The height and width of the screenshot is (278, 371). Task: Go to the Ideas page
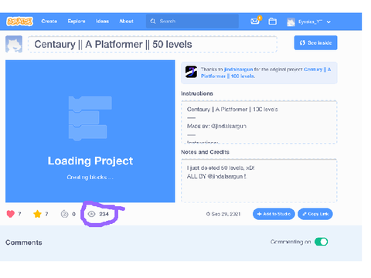pyautogui.click(x=102, y=22)
